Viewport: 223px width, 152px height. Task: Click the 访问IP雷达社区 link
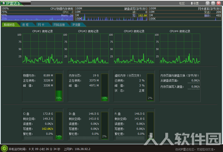[x=195, y=149]
